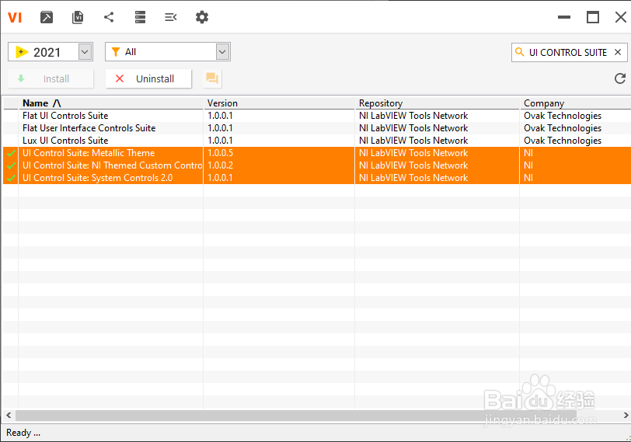Select the Flat User Interface Controls Suite row

pyautogui.click(x=317, y=128)
